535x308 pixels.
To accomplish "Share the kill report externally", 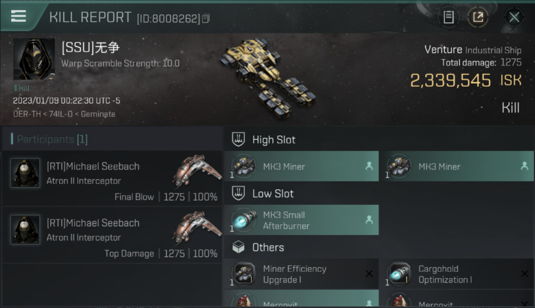I will (x=478, y=17).
